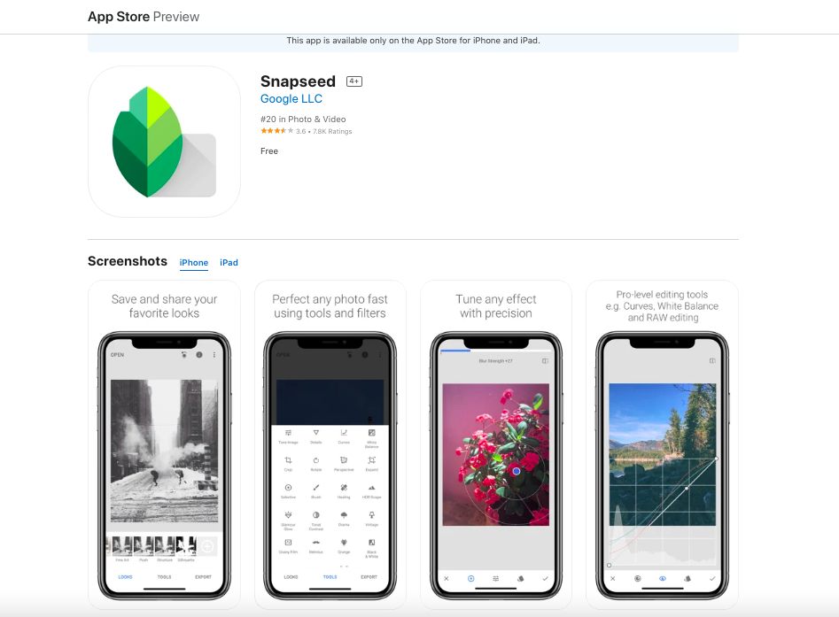This screenshot has height=617, width=839.
Task: Open the Google LLC developer link
Action: (x=291, y=99)
